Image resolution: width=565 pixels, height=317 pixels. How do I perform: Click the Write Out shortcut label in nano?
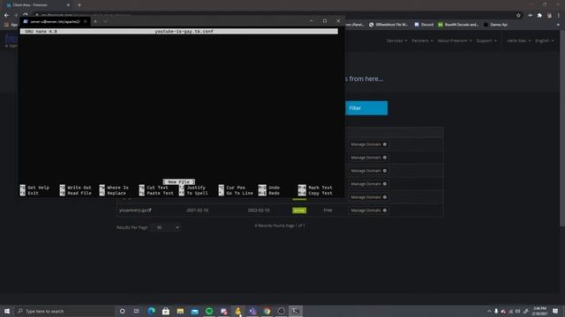[79, 188]
